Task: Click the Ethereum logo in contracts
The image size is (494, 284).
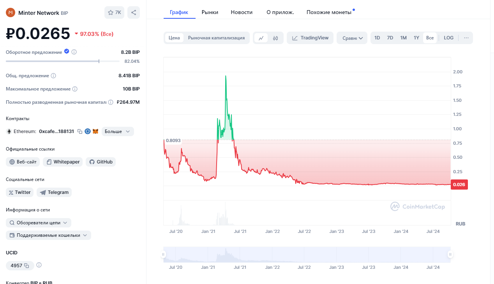Action: (x=9, y=131)
